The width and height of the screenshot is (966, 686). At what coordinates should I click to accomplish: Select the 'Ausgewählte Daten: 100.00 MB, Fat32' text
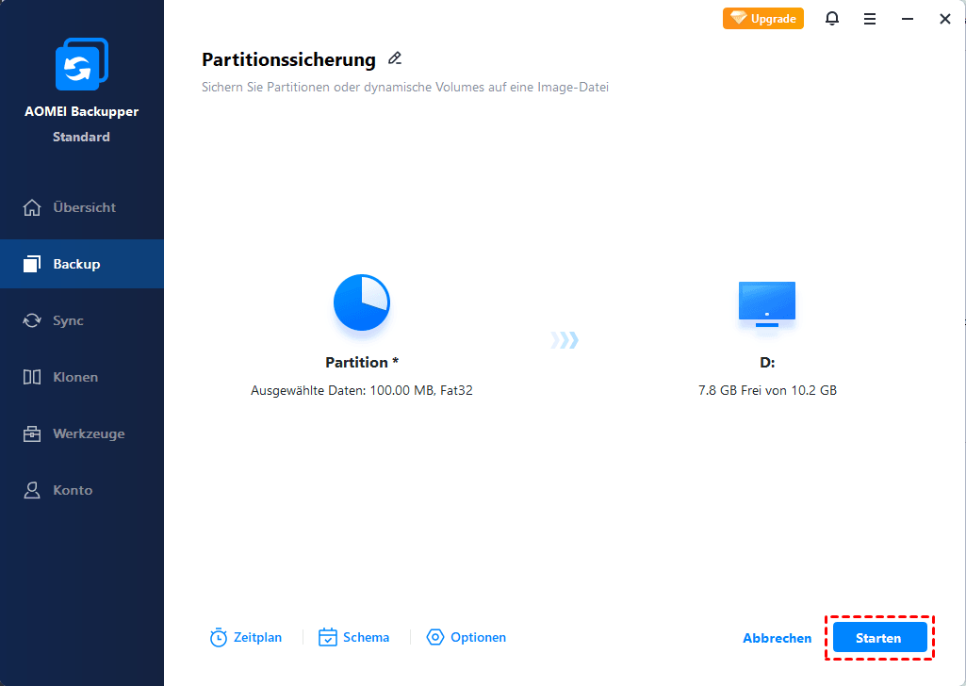click(362, 390)
